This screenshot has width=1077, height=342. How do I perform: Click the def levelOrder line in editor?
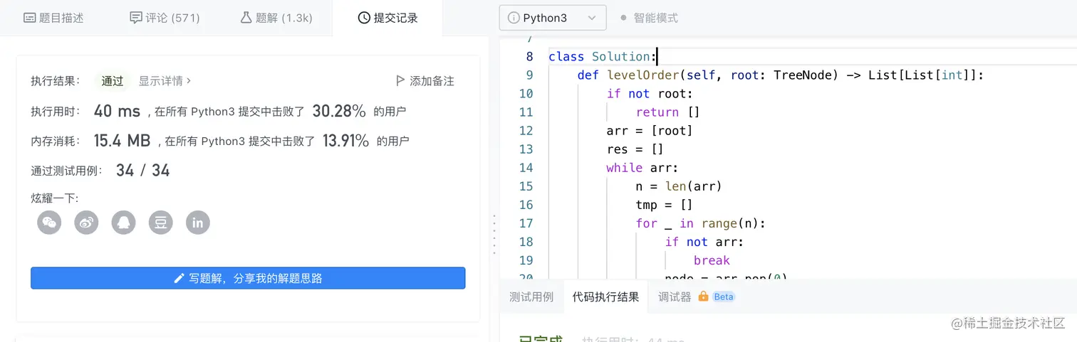781,75
